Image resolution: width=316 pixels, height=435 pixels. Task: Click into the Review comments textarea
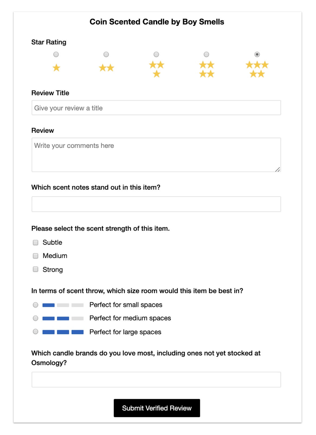(x=156, y=155)
